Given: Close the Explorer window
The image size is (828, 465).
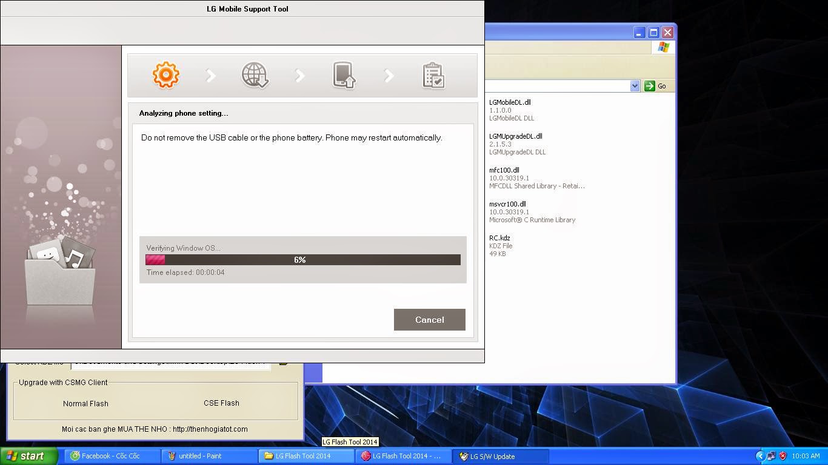Looking at the screenshot, I should pos(667,33).
